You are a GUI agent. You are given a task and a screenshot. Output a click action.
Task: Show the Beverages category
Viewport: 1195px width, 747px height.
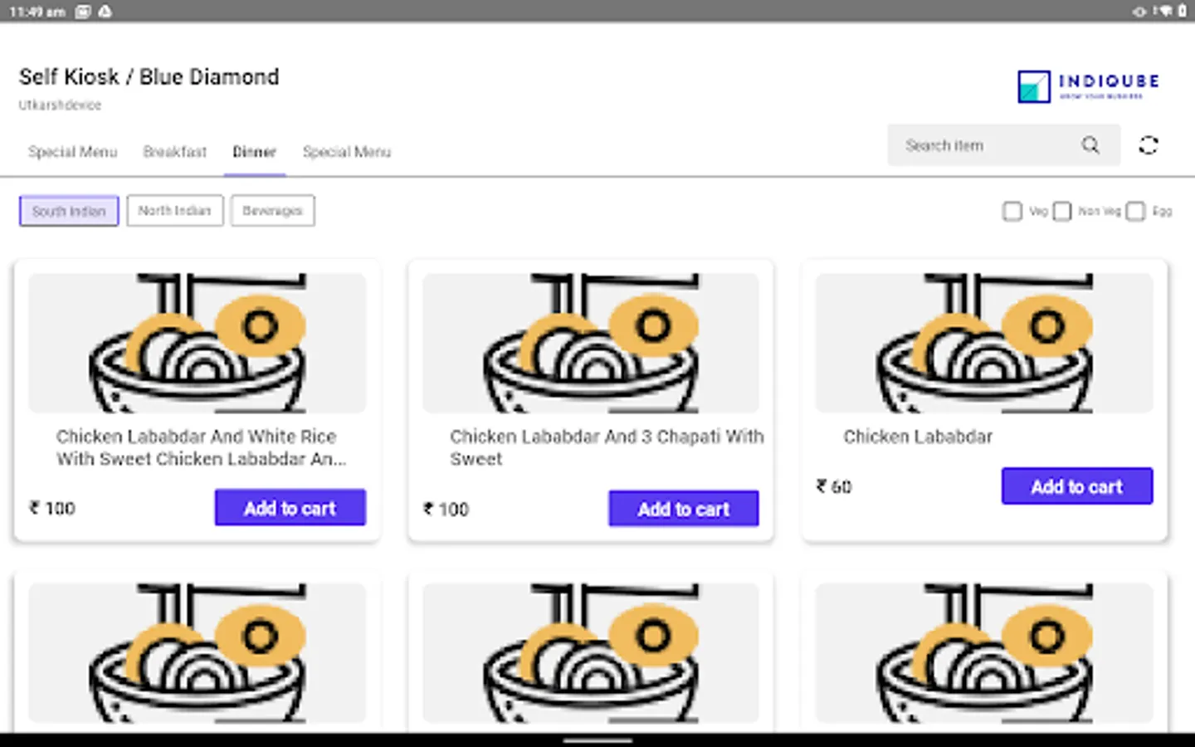[272, 211]
